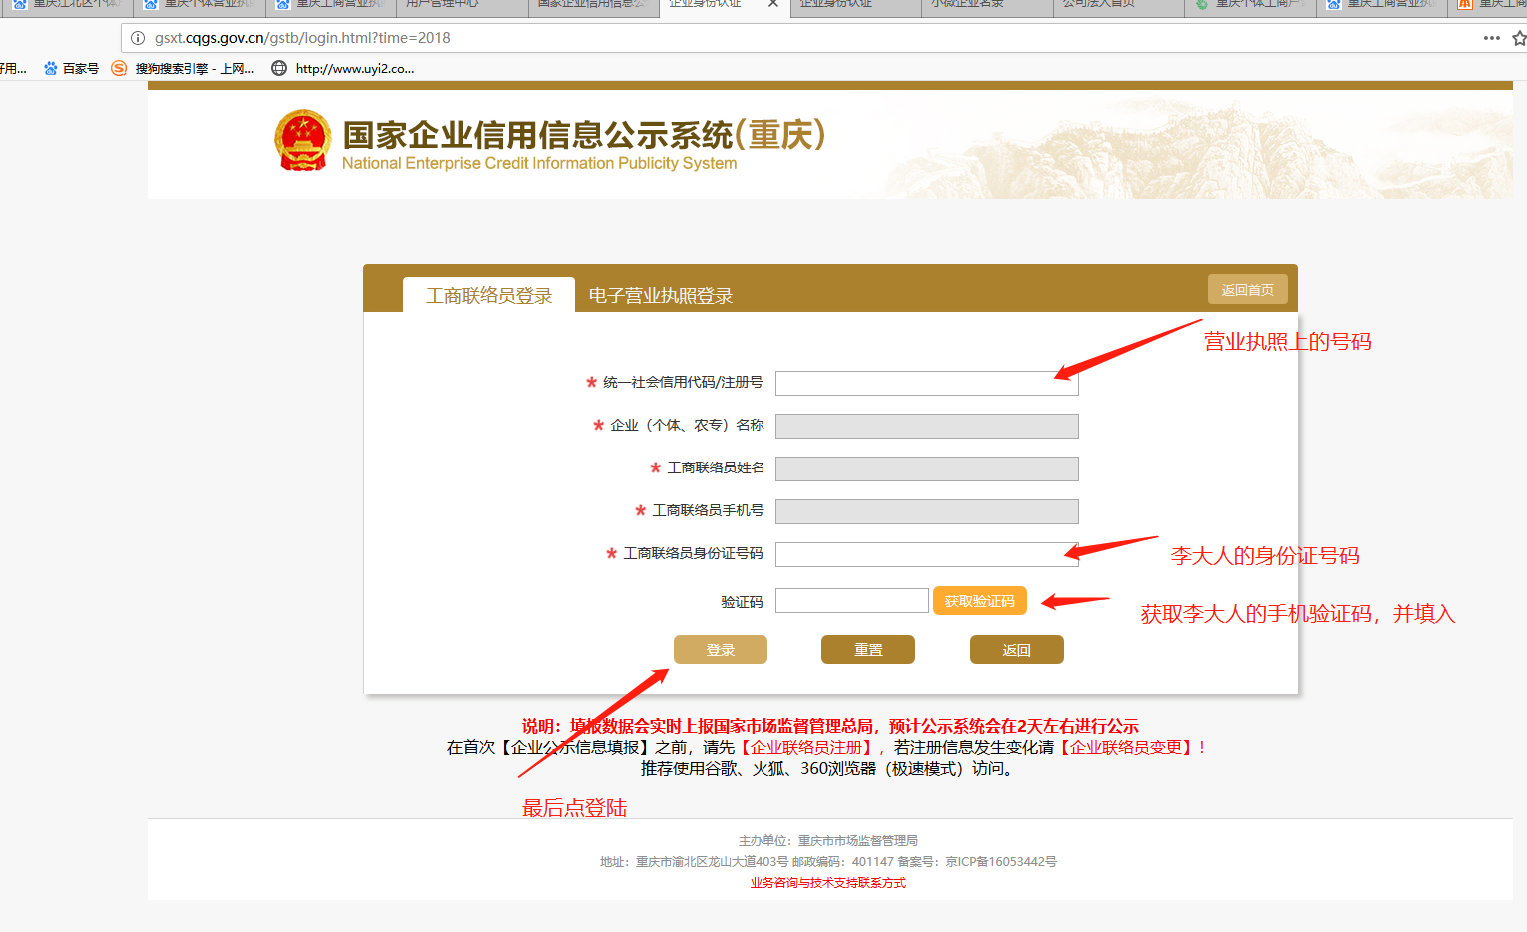
Task: Click the browser address bar URL
Action: coord(303,38)
